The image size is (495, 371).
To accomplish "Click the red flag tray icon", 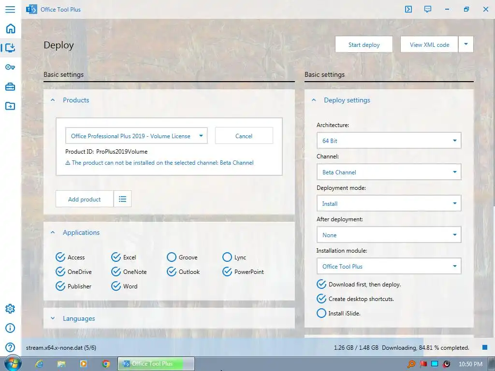I will [423, 364].
